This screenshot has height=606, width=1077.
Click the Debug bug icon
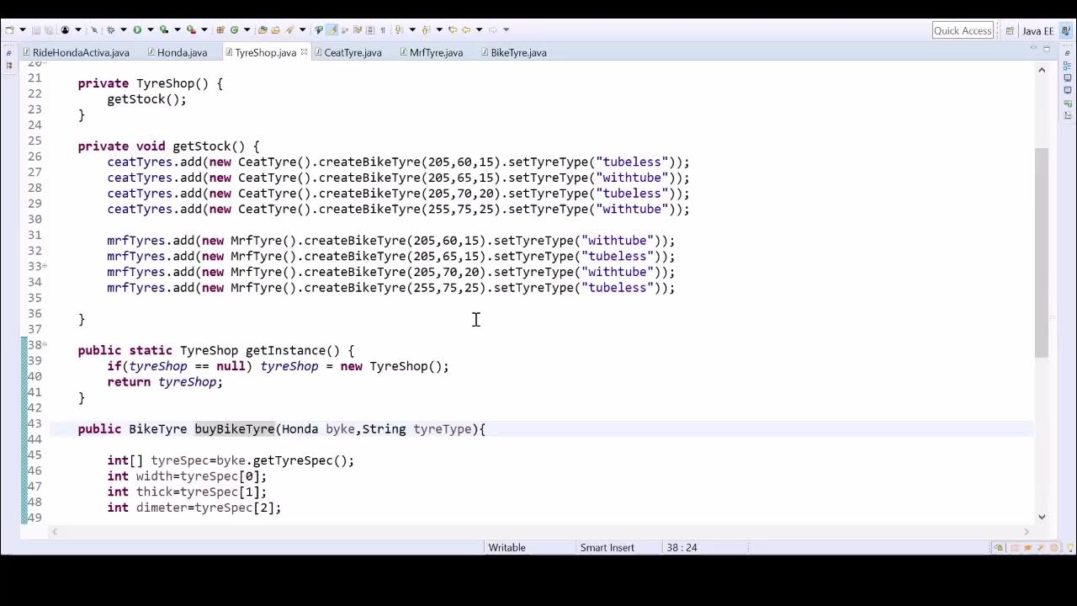coord(110,29)
